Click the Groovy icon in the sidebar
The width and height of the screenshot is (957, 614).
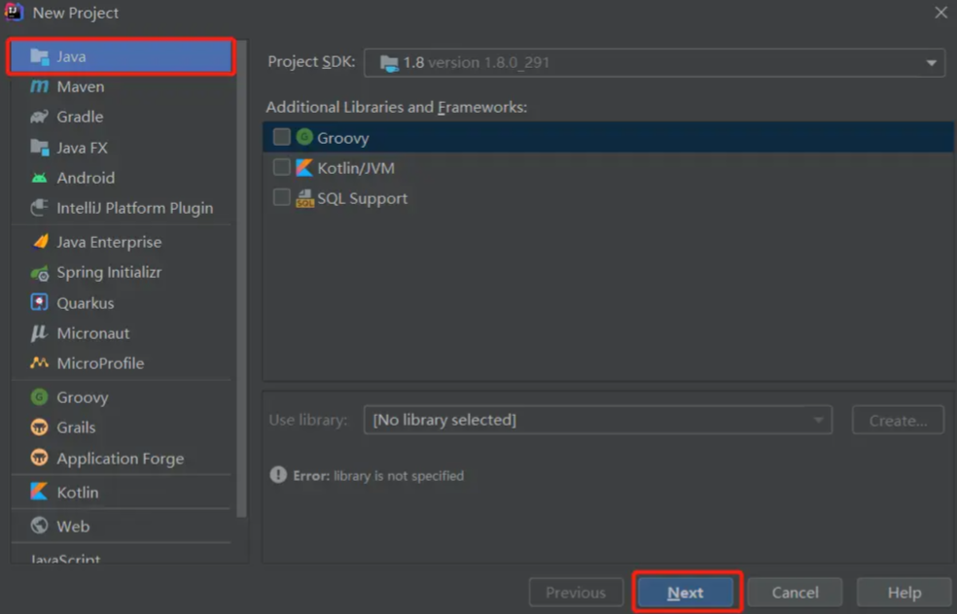39,397
